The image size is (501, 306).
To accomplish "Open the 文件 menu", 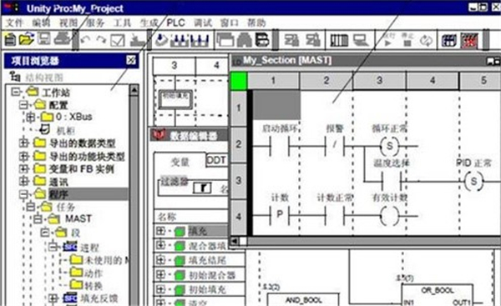I will pos(15,23).
